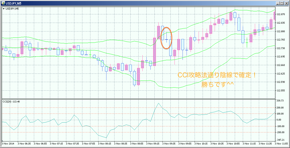Screen dimensions: 290x148
Task: Minimize the USDJPY,M5 chart window
Action: [x=277, y=3]
